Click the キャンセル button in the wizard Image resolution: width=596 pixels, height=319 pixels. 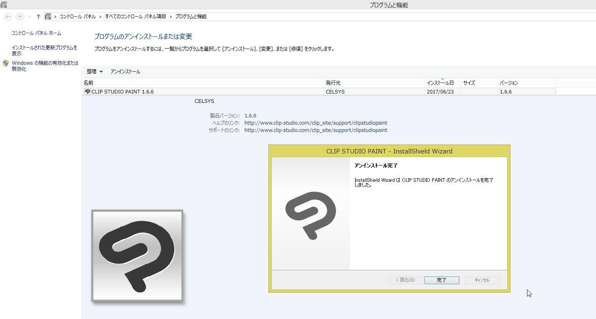[482, 280]
